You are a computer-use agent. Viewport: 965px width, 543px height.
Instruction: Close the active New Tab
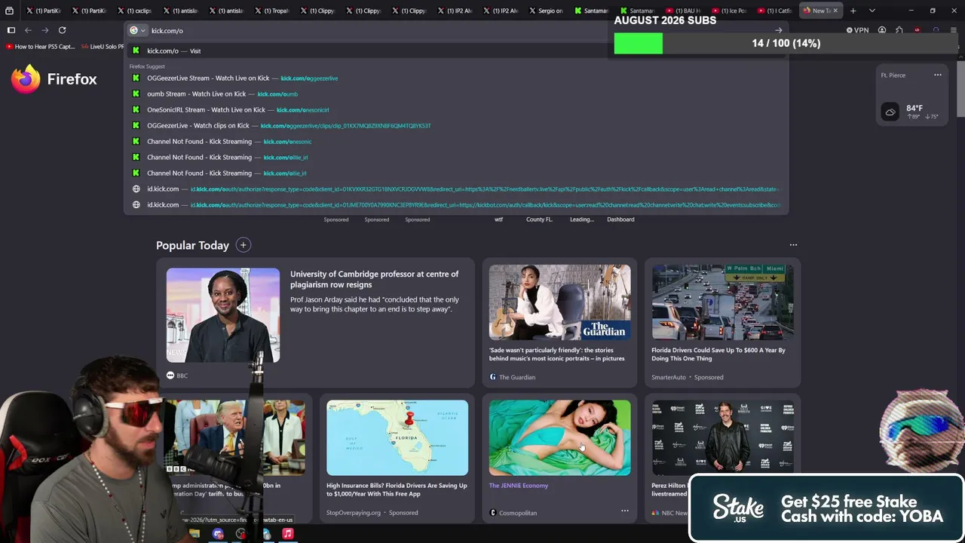835,11
